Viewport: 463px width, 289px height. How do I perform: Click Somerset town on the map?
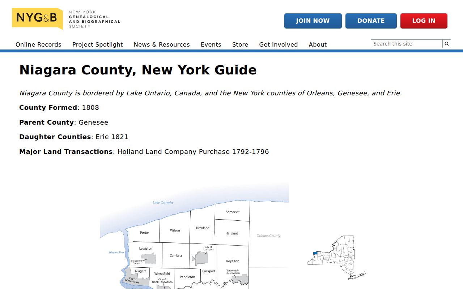233,212
